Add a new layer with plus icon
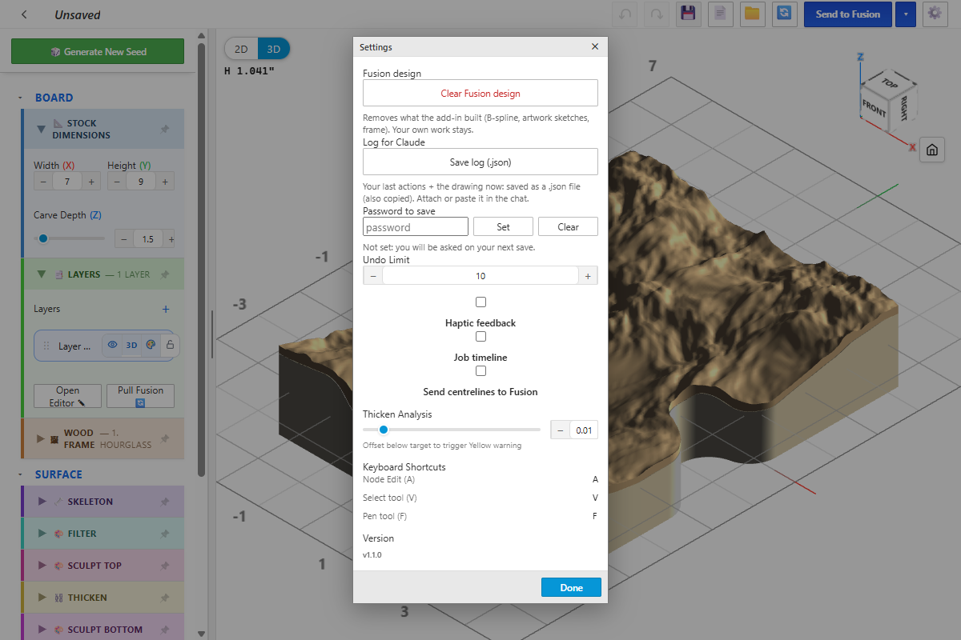Viewport: 961px width, 640px height. [x=166, y=309]
